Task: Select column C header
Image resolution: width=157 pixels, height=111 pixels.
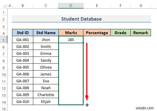Action: click(46, 6)
